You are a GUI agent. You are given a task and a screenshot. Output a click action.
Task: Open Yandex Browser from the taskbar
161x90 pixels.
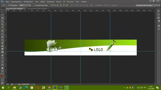(32, 88)
